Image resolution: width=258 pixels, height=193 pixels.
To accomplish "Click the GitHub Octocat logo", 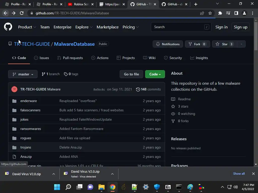I will click(x=8, y=27).
